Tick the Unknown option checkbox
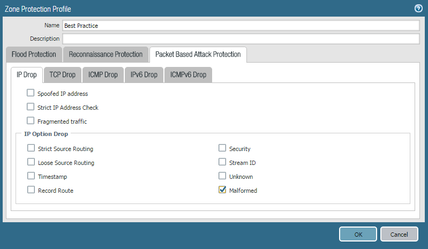Screen dimensions: 428x249 [x=222, y=176]
